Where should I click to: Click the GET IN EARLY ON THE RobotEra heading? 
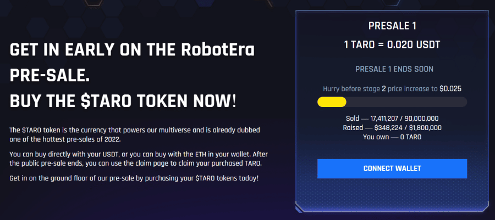tap(132, 50)
